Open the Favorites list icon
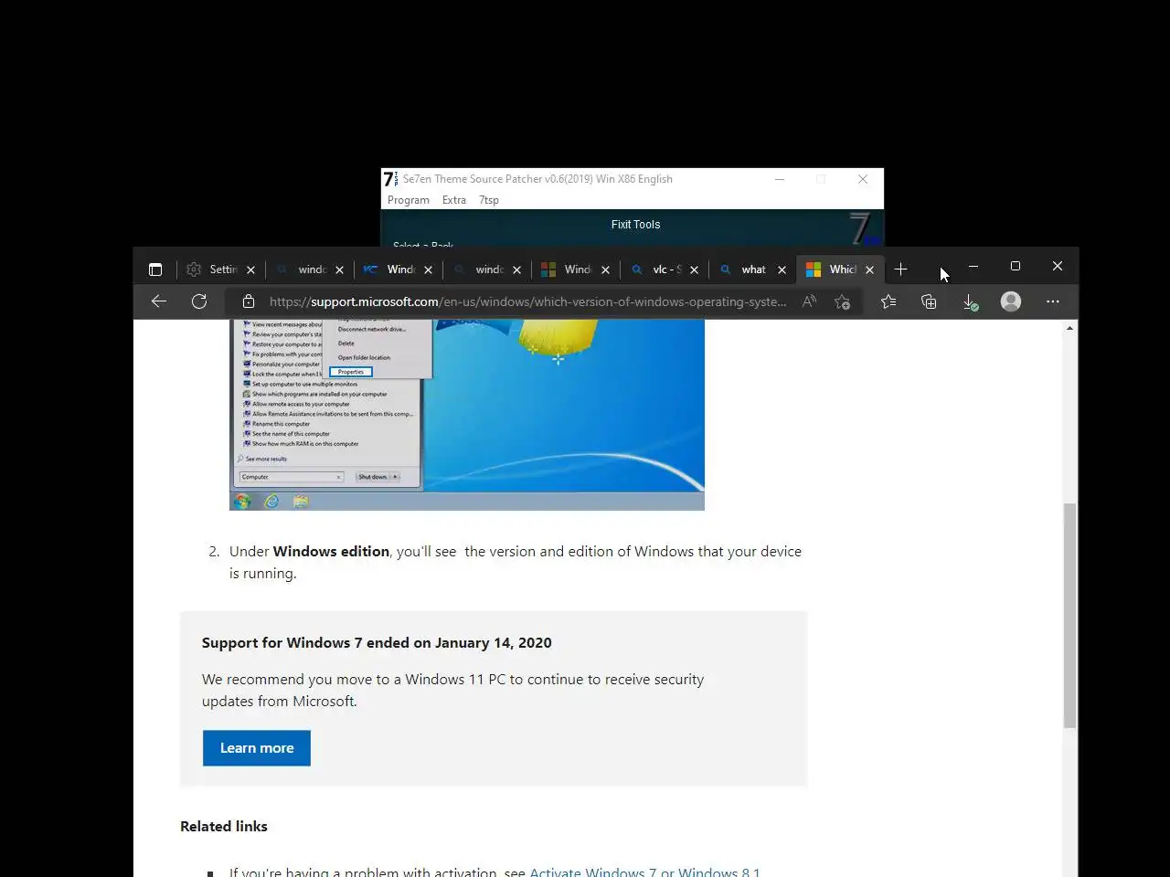This screenshot has height=877, width=1170. [888, 301]
